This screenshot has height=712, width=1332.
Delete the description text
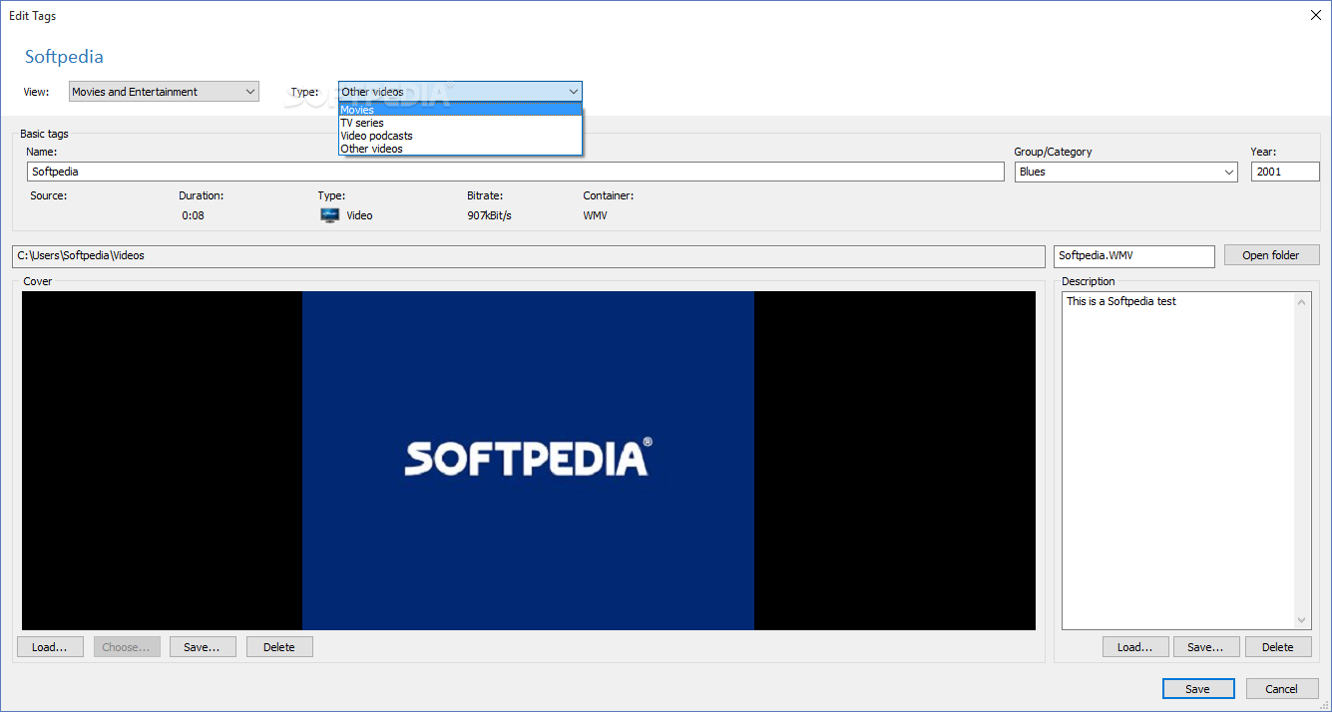[x=1278, y=647]
